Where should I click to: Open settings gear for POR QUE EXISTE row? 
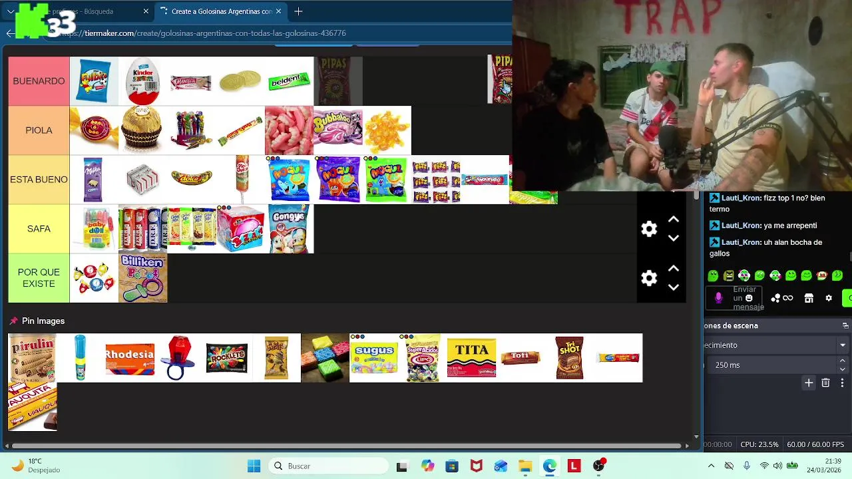point(649,278)
